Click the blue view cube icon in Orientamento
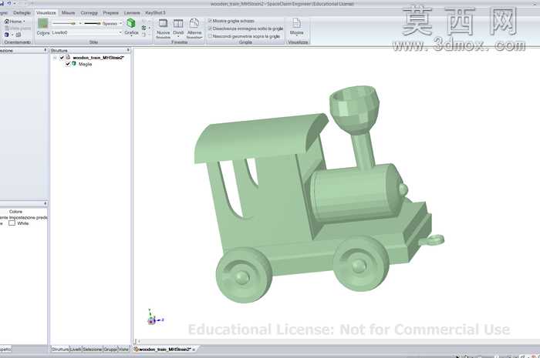Viewport: 540px width, 358px height. point(6,35)
